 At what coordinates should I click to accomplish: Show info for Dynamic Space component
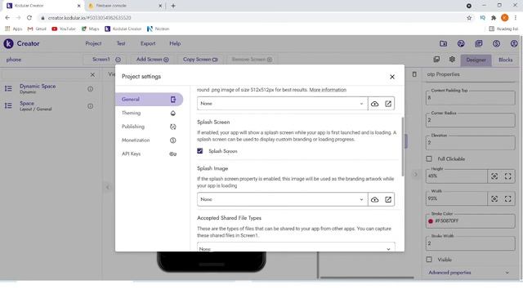91,89
